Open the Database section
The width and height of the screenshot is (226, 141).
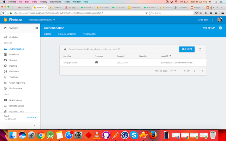tap(14, 55)
